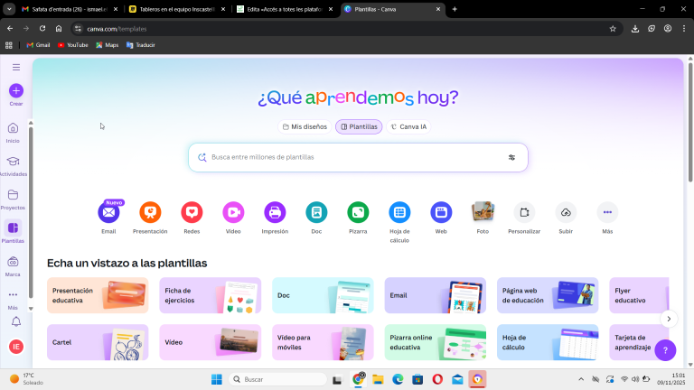Click the purple Crear plus button
This screenshot has height=390, width=694.
[16, 90]
